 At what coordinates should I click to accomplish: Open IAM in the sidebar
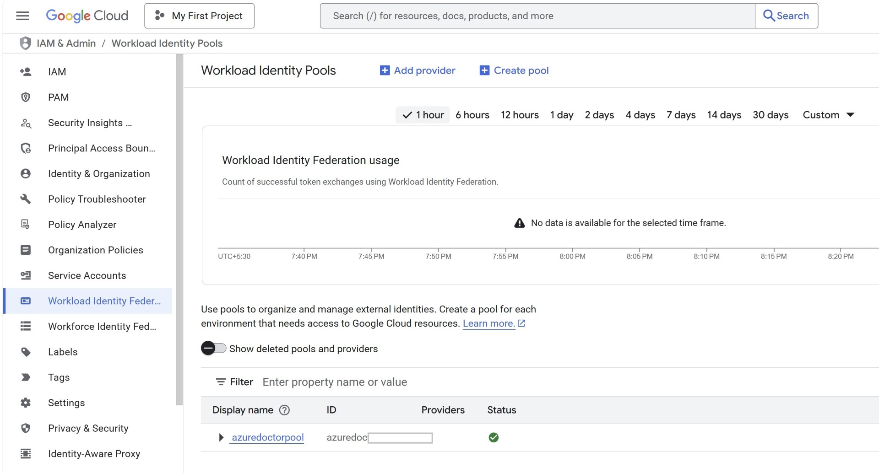87,72
